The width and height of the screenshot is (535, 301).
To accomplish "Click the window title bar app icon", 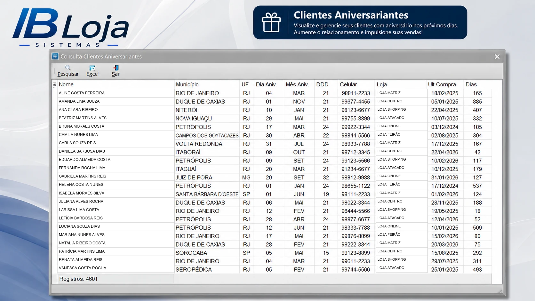I will point(55,56).
